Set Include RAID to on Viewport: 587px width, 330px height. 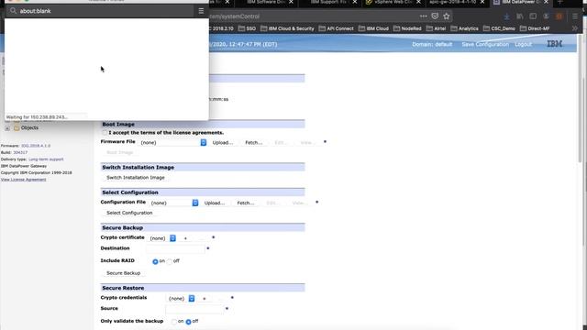tap(155, 261)
